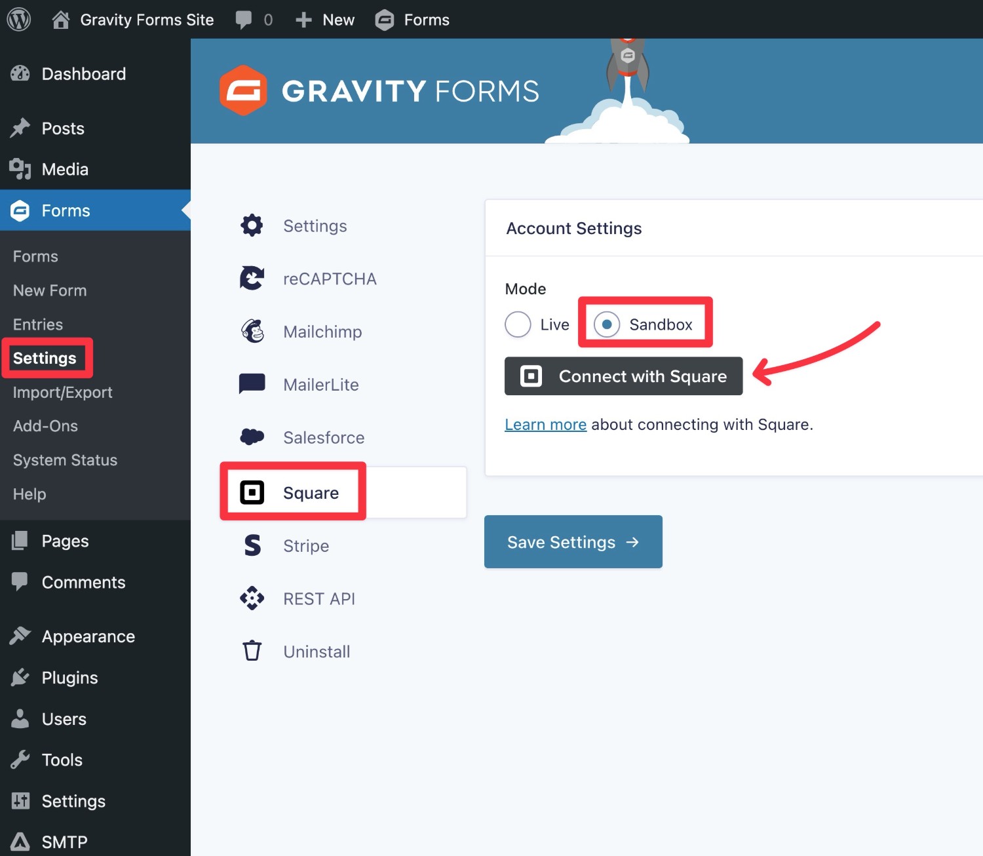This screenshot has height=856, width=983.
Task: Click the Dashboard menu label
Action: click(84, 74)
